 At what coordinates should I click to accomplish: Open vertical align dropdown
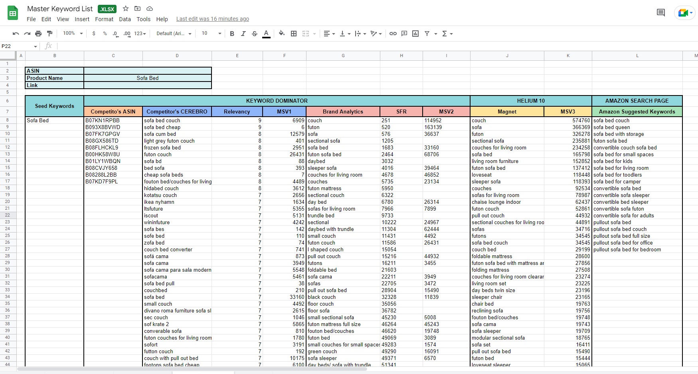(345, 34)
